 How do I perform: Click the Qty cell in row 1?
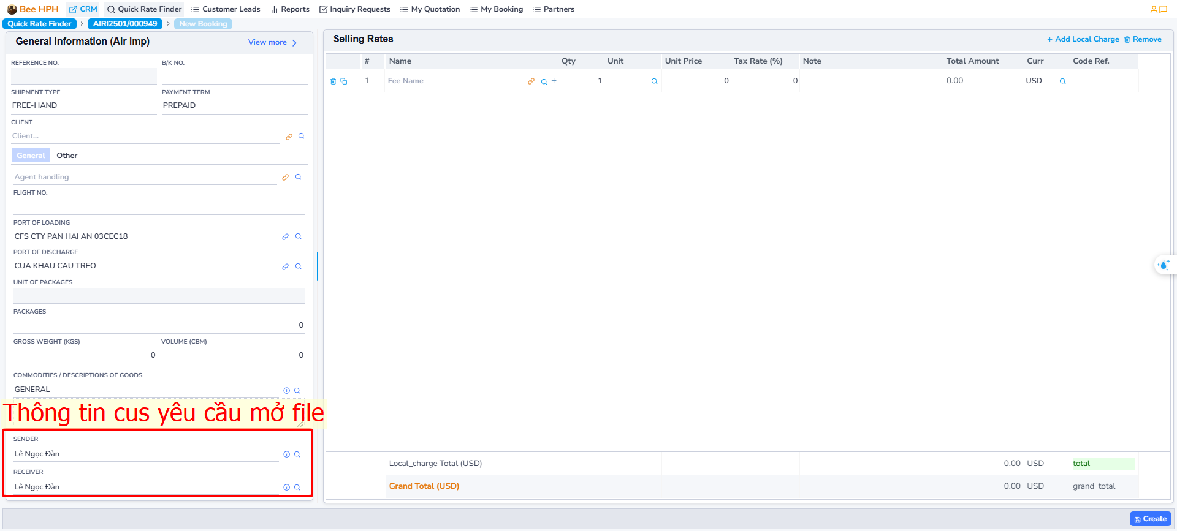pos(581,81)
